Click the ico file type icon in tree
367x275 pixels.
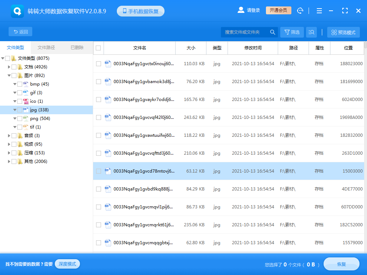tap(26, 101)
